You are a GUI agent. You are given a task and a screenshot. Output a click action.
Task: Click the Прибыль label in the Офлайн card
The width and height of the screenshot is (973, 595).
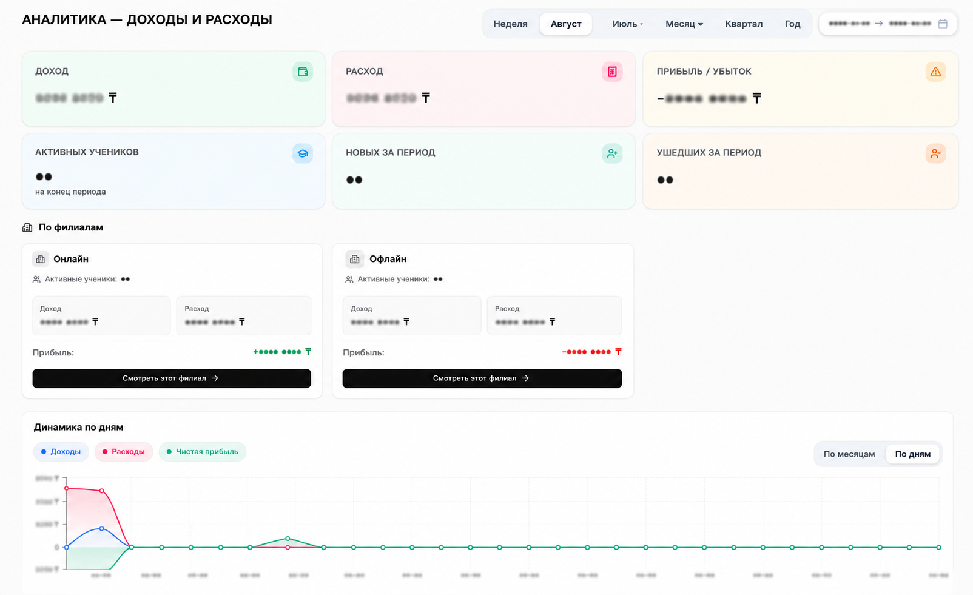[x=363, y=352]
